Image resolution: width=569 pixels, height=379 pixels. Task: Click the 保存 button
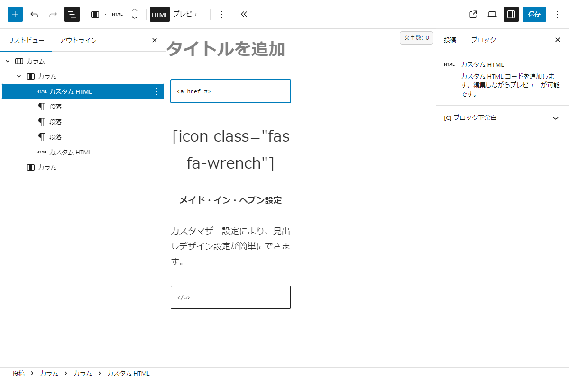click(x=534, y=14)
